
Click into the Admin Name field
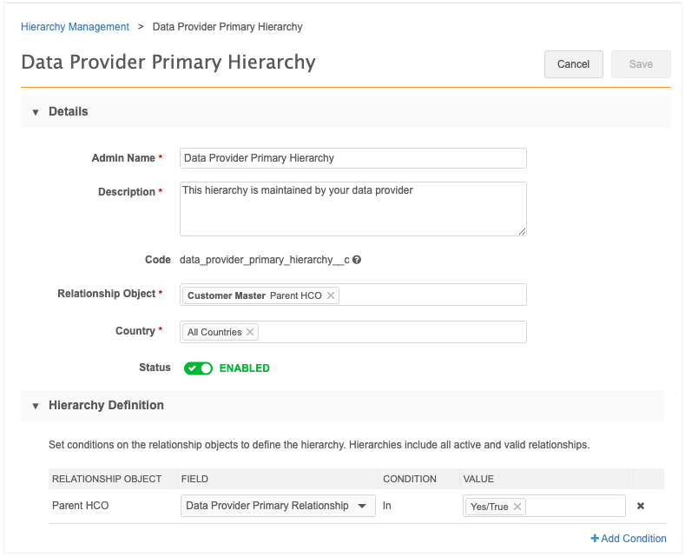352,158
